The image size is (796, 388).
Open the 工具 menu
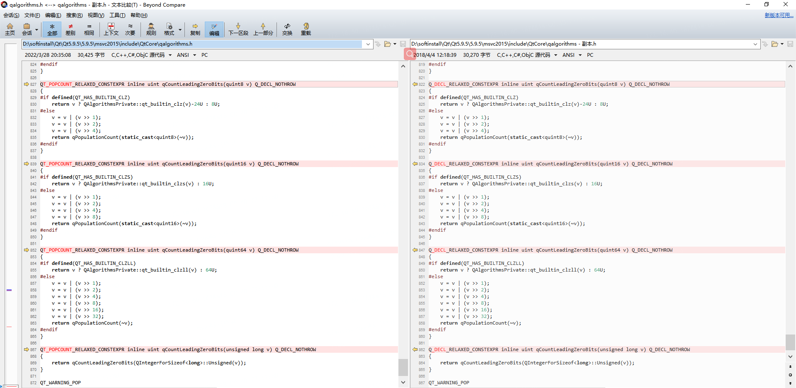(x=117, y=15)
